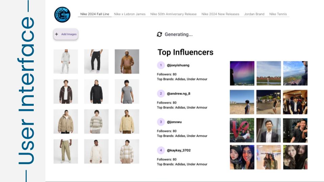Select the brown zip jacket over white shirt
The height and width of the screenshot is (182, 324).
coord(66,91)
